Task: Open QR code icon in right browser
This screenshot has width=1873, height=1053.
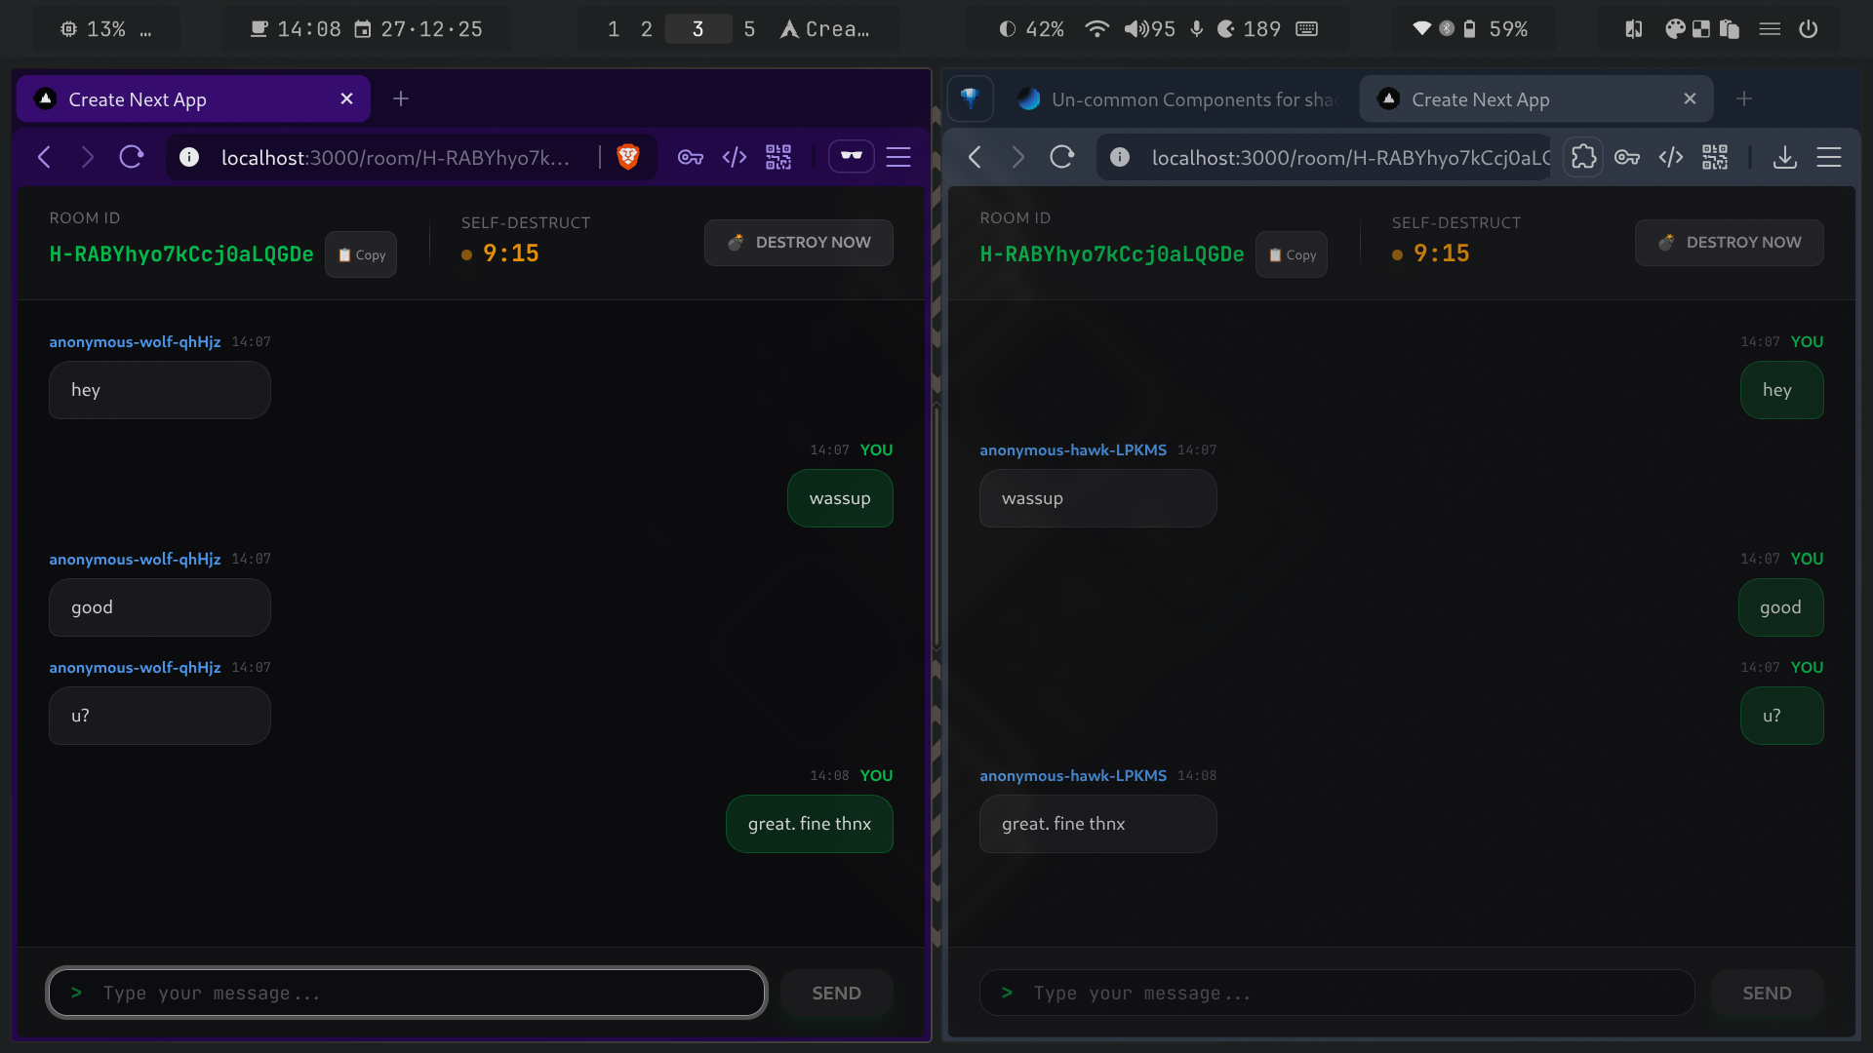Action: coord(1715,157)
